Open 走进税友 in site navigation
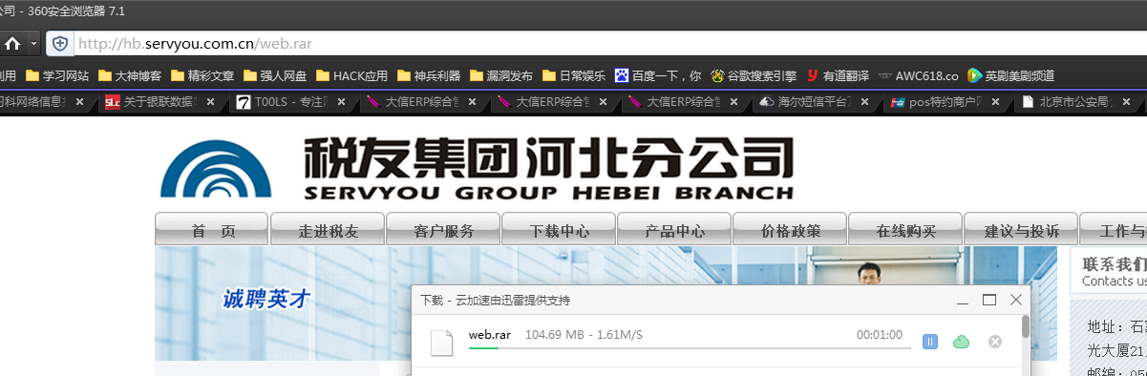The width and height of the screenshot is (1147, 376). pyautogui.click(x=328, y=230)
